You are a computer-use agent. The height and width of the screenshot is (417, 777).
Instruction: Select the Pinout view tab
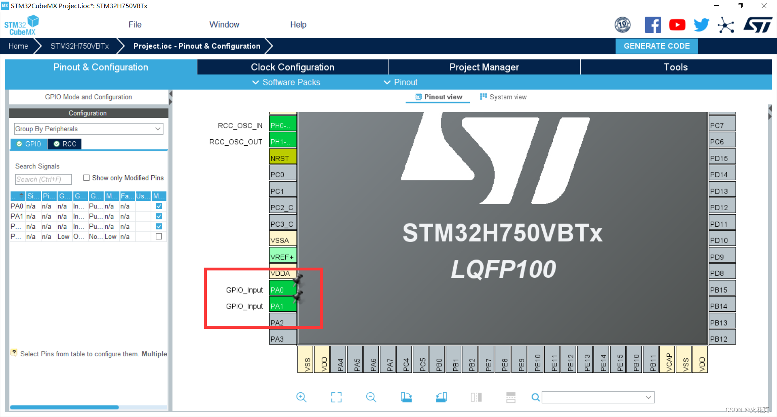click(x=438, y=97)
